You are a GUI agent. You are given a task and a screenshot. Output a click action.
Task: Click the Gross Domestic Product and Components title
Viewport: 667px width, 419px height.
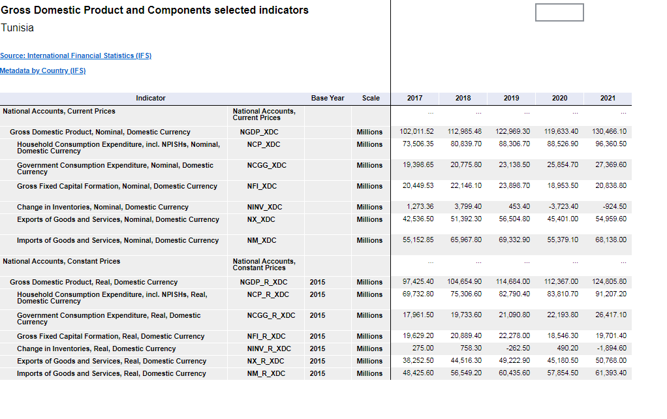(155, 10)
